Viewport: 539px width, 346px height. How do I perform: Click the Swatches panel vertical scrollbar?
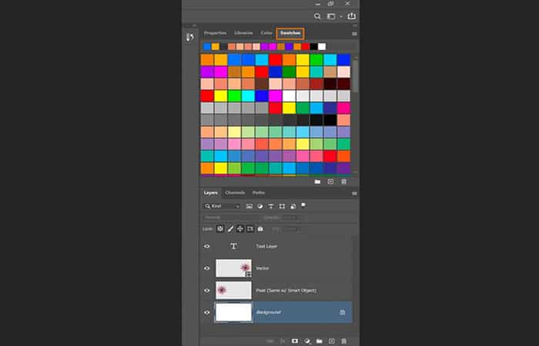tap(356, 76)
